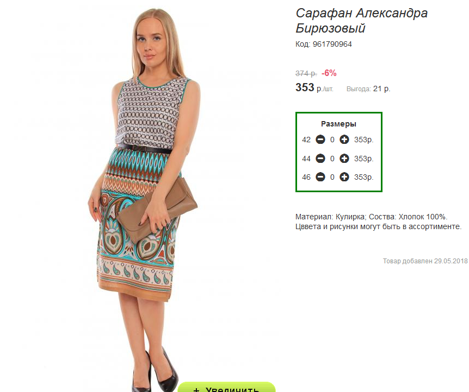Click the Выгода: 21 р. savings text
Viewport: 469px width, 392px height.
click(368, 88)
